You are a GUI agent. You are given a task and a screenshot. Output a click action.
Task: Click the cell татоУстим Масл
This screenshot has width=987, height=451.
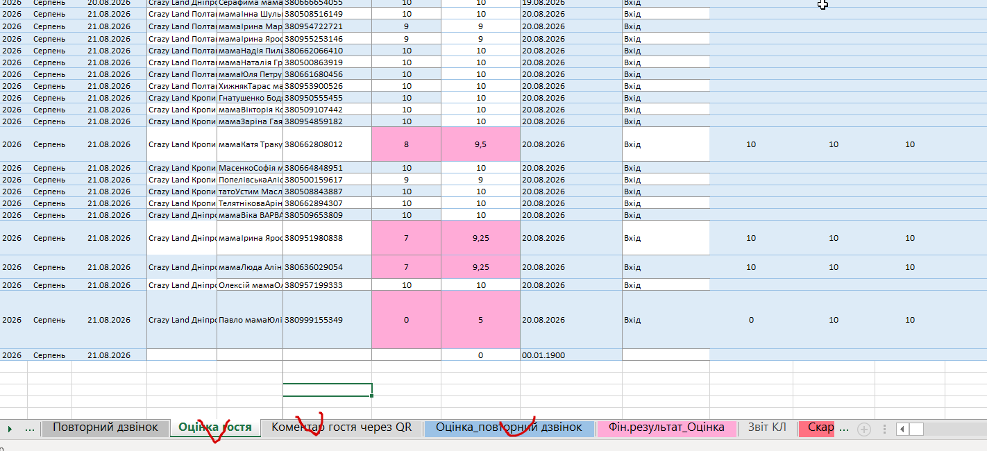point(250,192)
